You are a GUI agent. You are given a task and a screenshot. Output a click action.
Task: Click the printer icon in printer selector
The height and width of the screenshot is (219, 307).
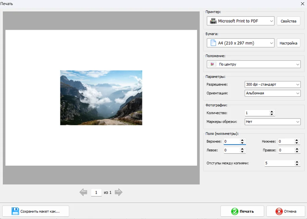pyautogui.click(x=213, y=21)
